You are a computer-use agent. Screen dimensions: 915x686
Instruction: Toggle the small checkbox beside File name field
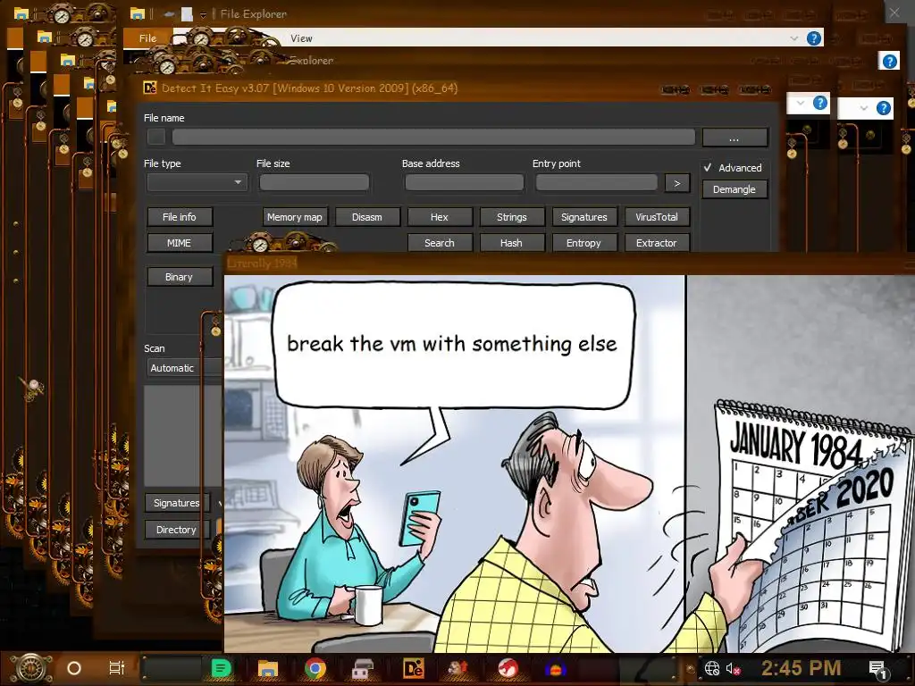point(155,137)
